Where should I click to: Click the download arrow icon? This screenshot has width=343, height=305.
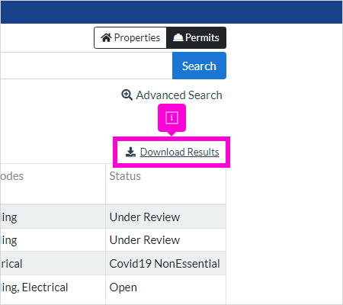click(130, 152)
